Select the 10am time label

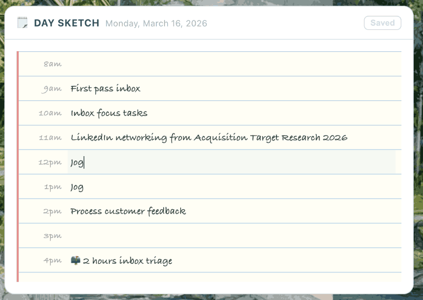[50, 113]
